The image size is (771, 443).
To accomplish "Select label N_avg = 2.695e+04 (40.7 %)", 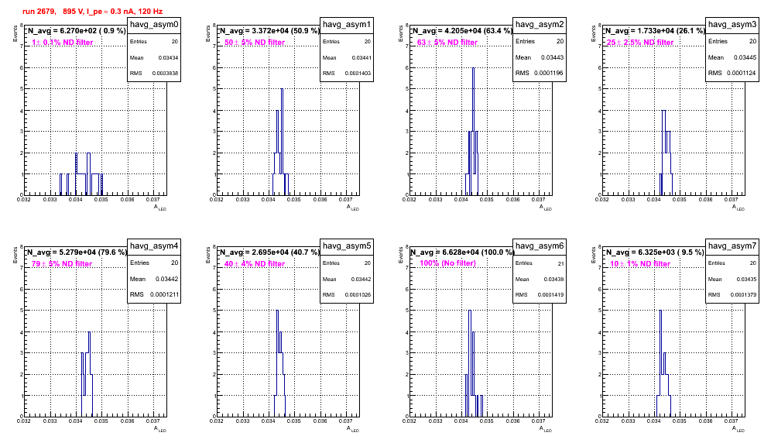I will [269, 252].
